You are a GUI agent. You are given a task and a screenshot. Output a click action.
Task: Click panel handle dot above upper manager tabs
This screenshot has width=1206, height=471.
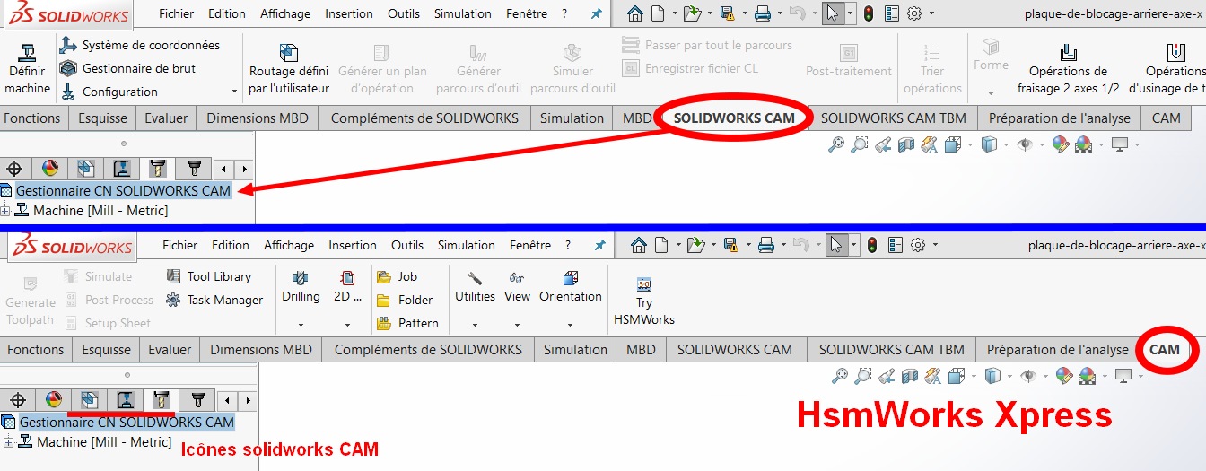click(124, 144)
